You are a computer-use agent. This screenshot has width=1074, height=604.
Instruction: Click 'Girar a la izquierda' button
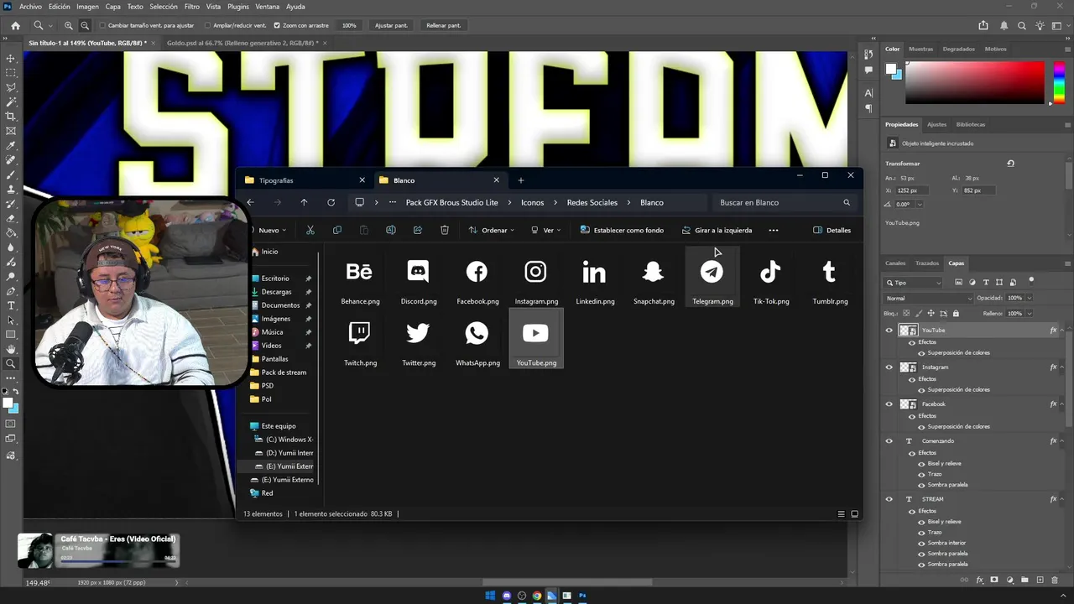717,230
